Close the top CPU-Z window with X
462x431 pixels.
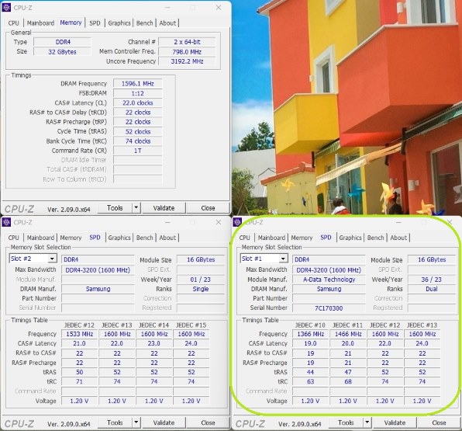pos(219,8)
